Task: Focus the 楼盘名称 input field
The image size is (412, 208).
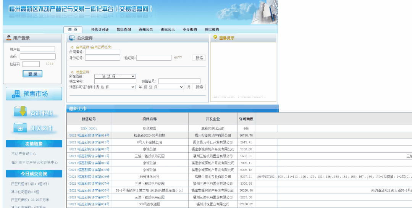Action: tap(115, 81)
